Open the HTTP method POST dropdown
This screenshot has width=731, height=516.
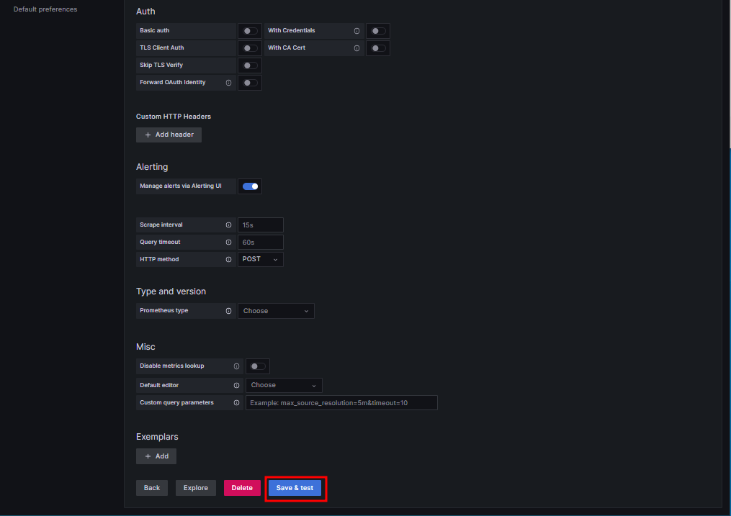pyautogui.click(x=261, y=259)
